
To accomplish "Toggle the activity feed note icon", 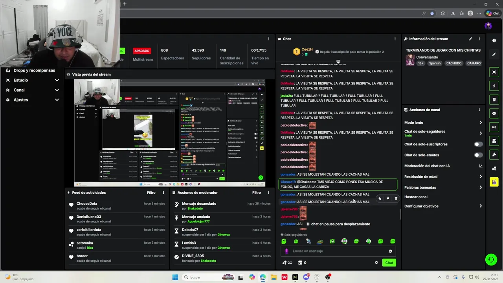I will tap(494, 99).
